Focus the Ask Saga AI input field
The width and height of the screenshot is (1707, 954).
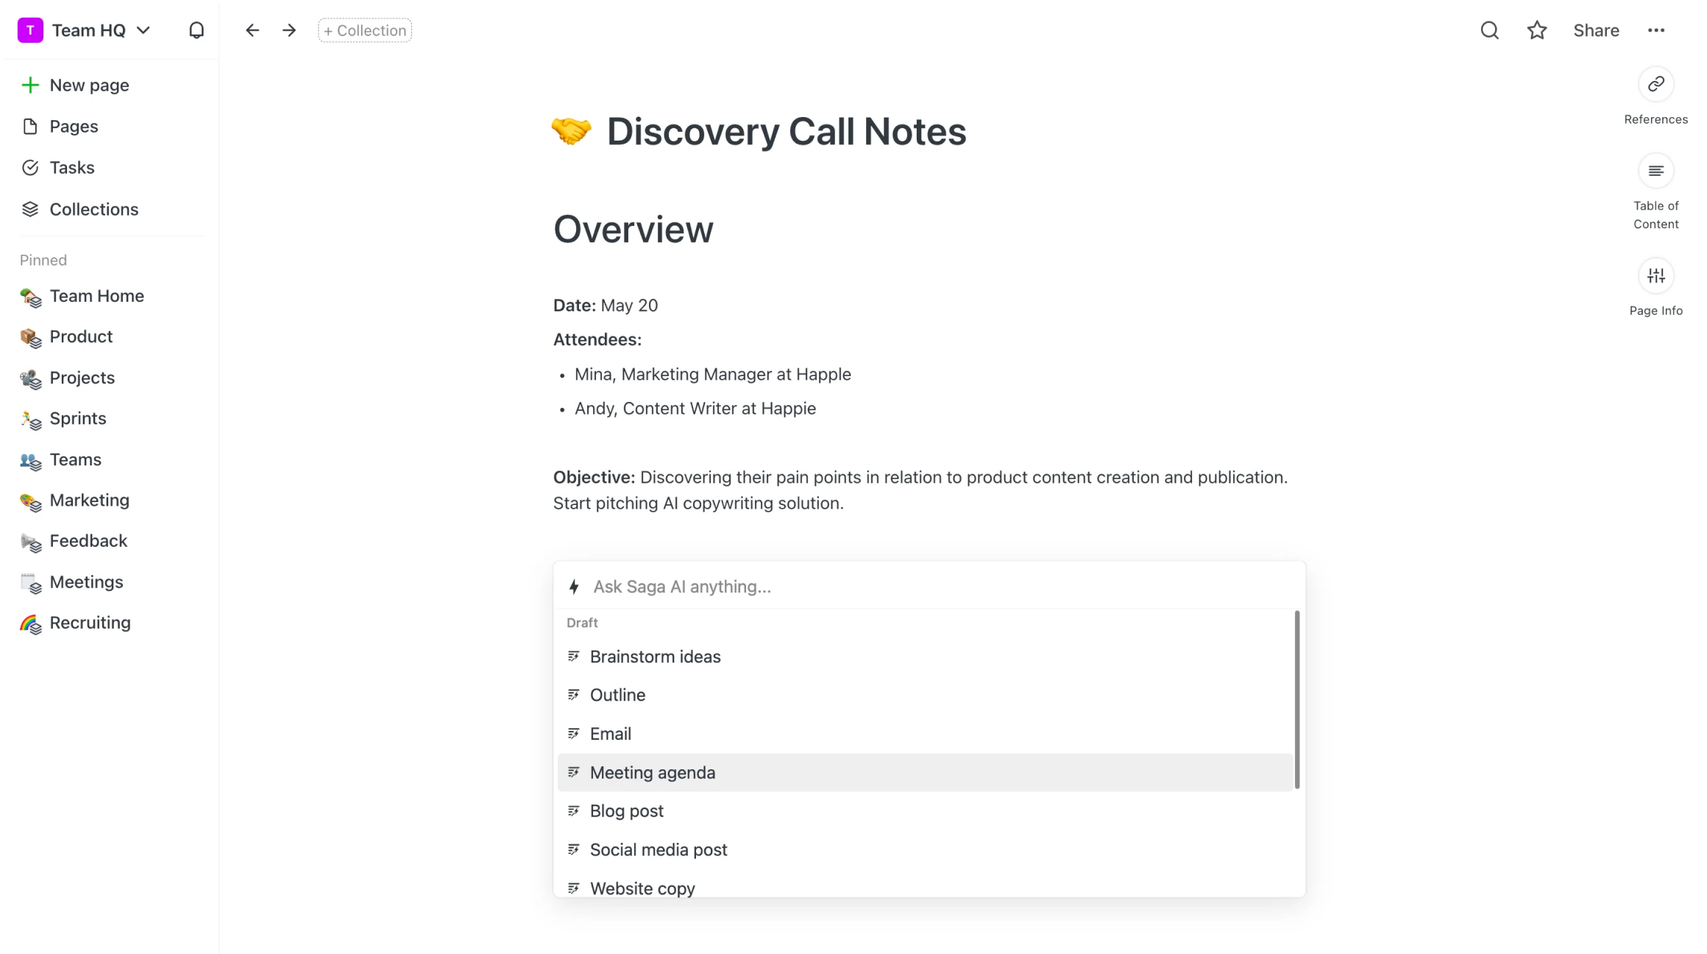tap(934, 587)
